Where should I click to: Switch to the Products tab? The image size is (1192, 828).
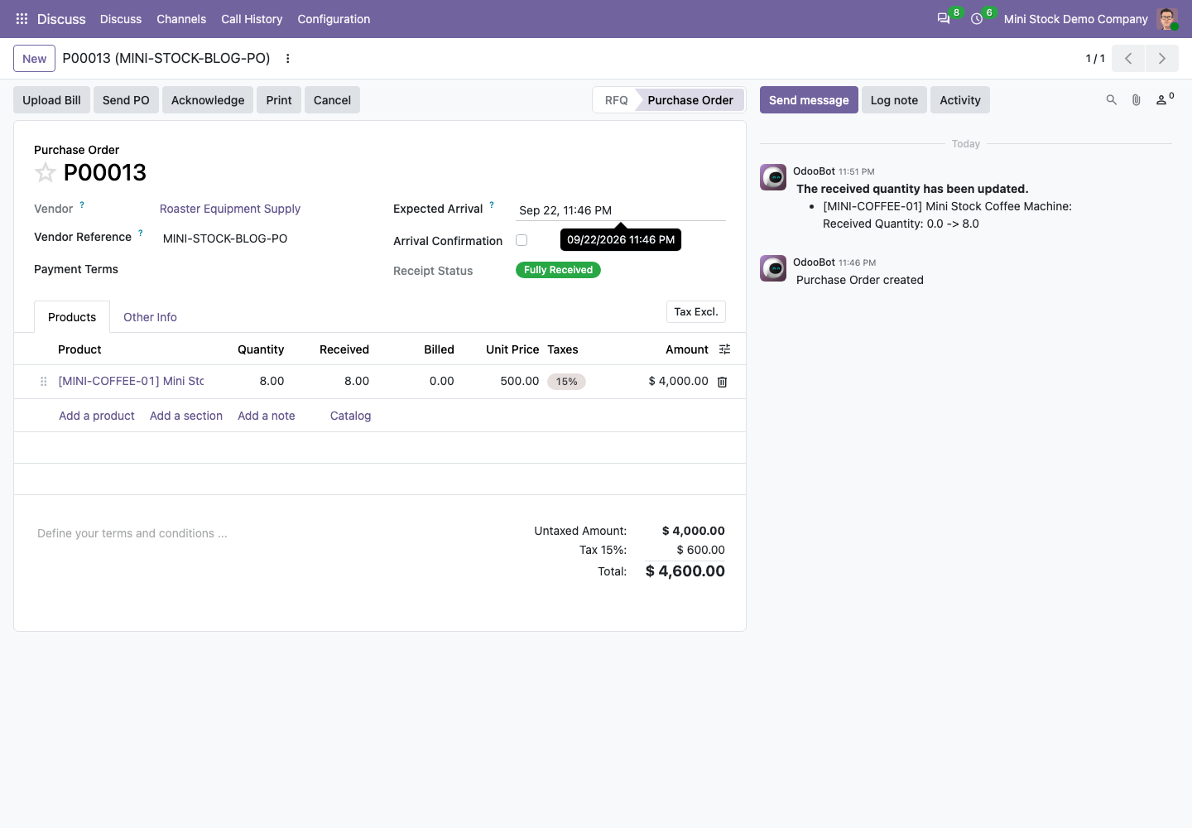pyautogui.click(x=72, y=317)
